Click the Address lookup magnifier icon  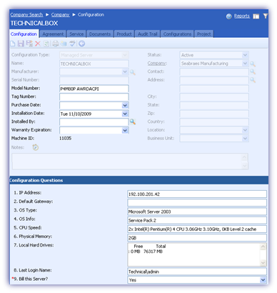253,80
